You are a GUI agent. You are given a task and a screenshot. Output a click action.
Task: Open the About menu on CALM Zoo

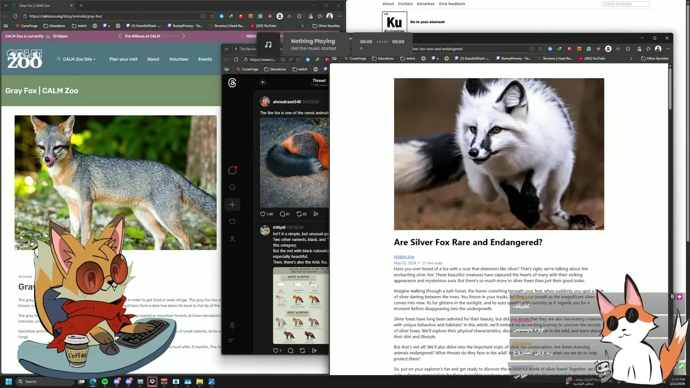tap(153, 59)
